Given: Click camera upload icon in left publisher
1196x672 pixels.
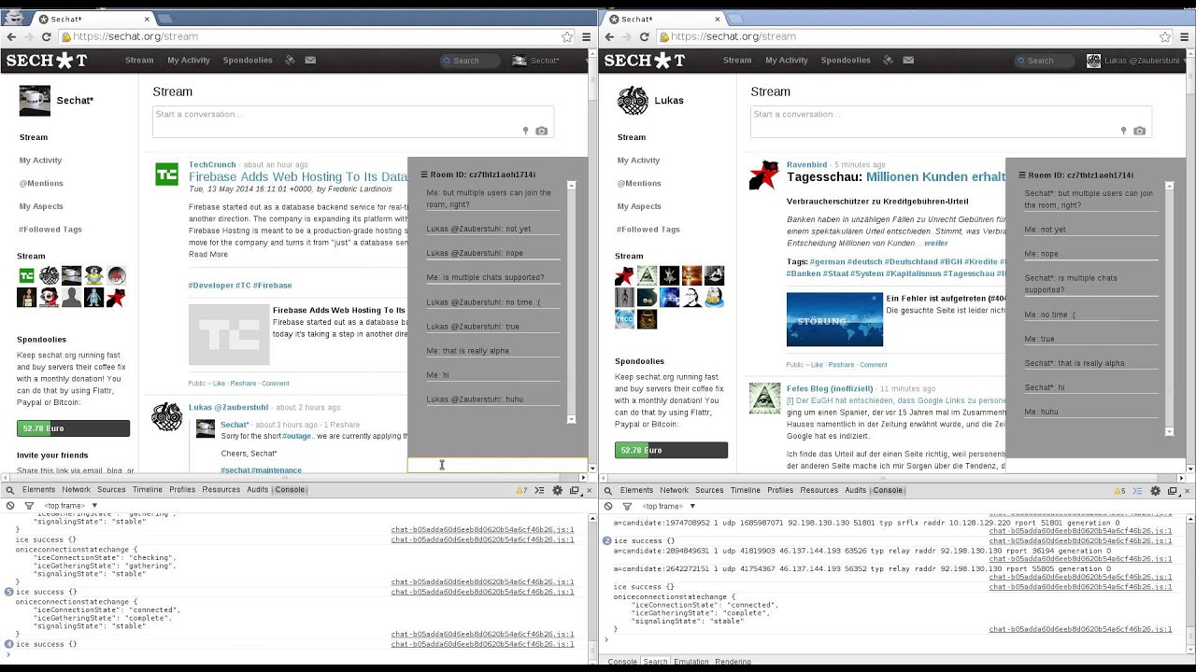Looking at the screenshot, I should [541, 131].
